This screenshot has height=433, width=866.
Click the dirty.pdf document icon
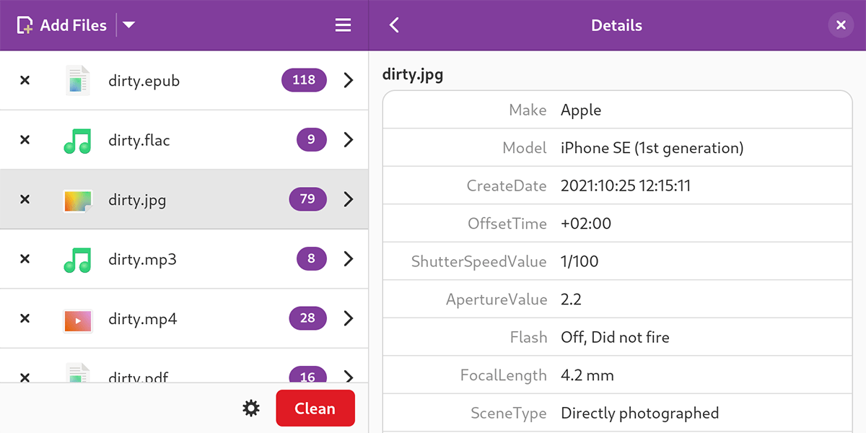point(77,376)
